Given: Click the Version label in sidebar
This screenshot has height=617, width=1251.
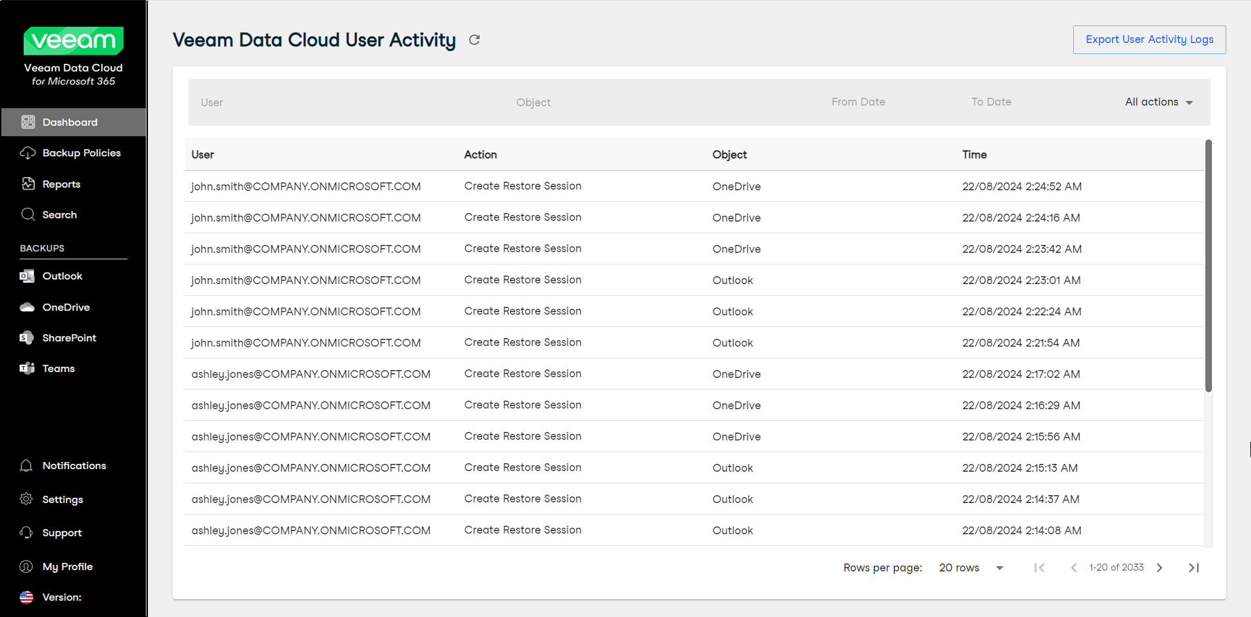Looking at the screenshot, I should [x=62, y=597].
